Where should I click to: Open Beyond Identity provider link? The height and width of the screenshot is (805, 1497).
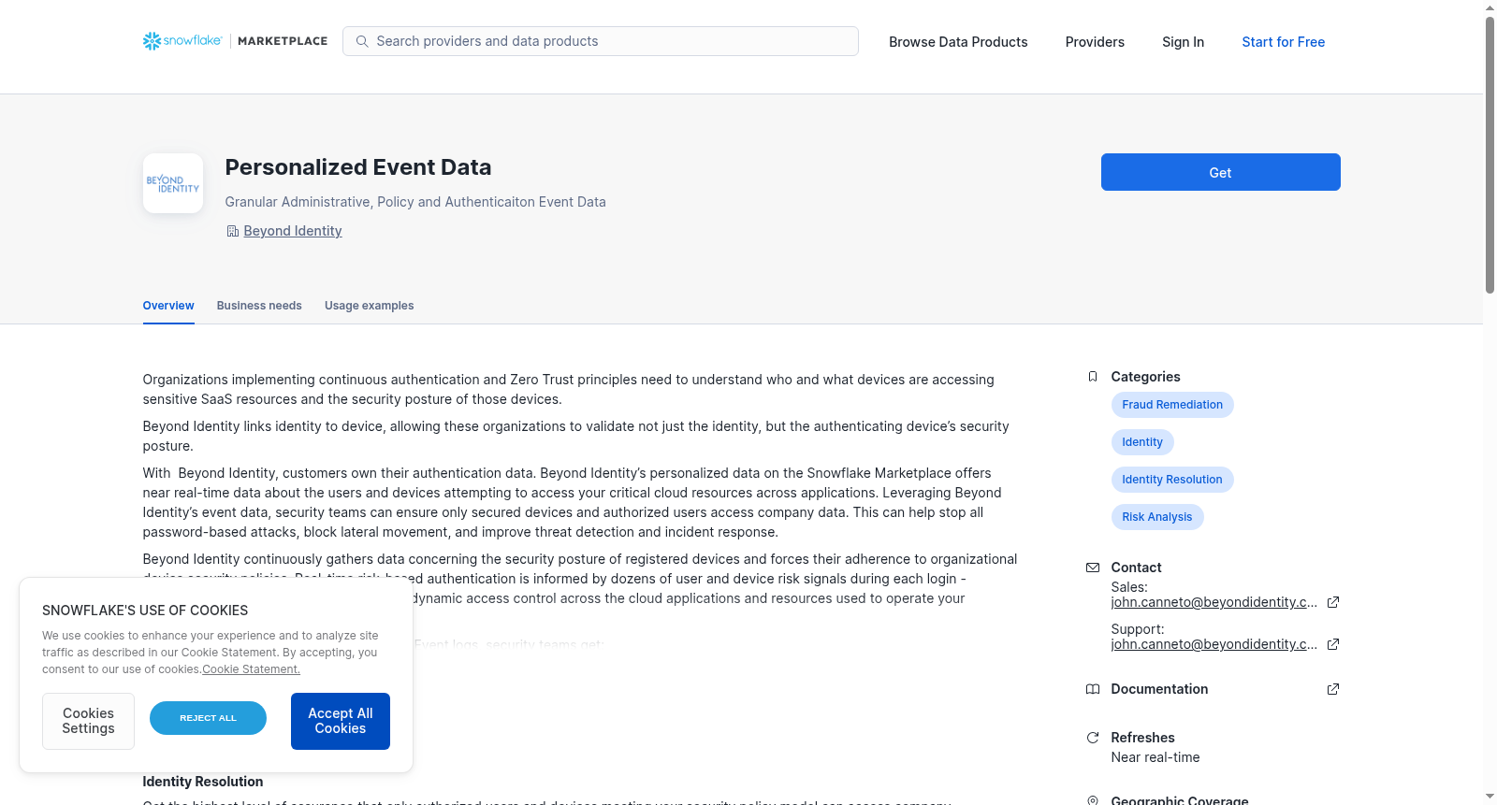pos(293,231)
